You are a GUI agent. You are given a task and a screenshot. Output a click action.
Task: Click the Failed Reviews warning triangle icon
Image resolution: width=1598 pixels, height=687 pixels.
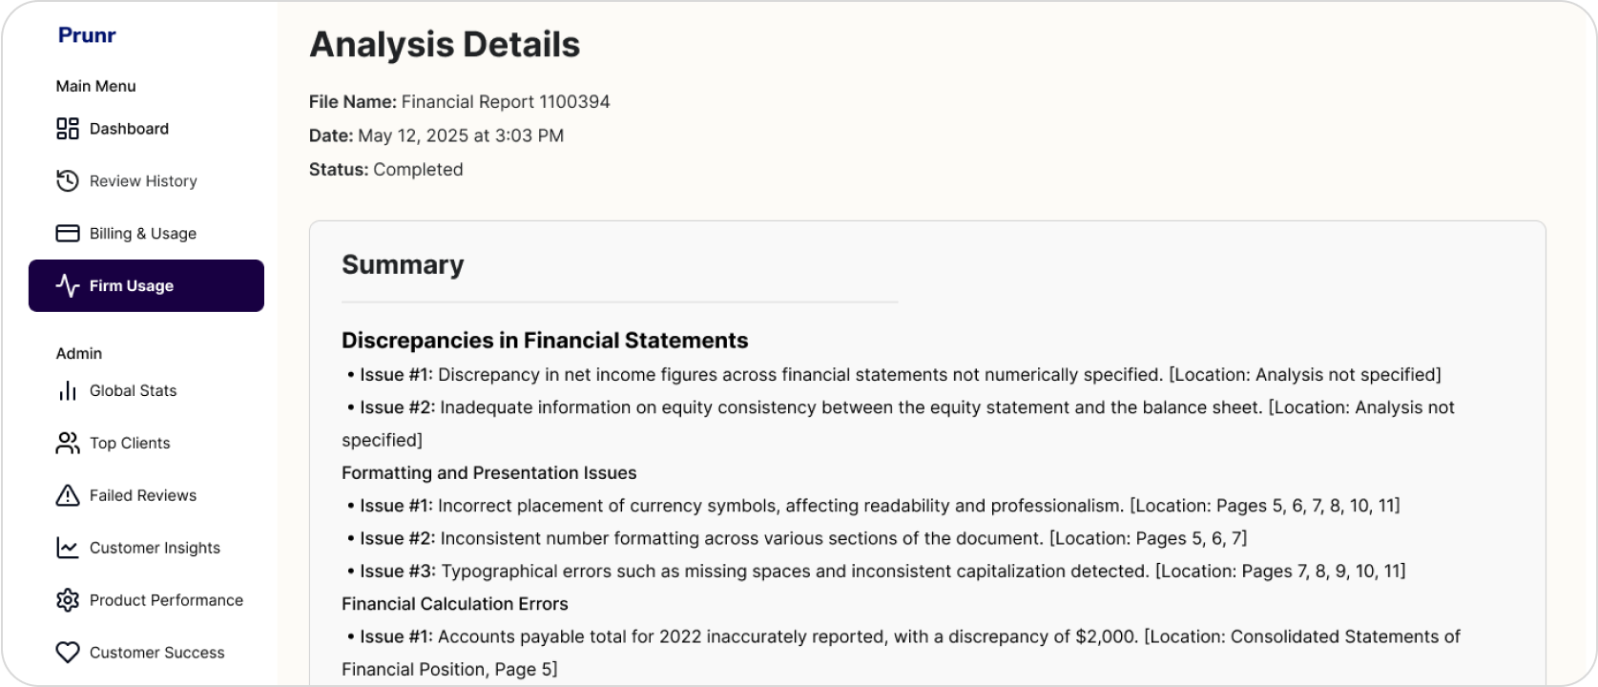[x=67, y=495]
